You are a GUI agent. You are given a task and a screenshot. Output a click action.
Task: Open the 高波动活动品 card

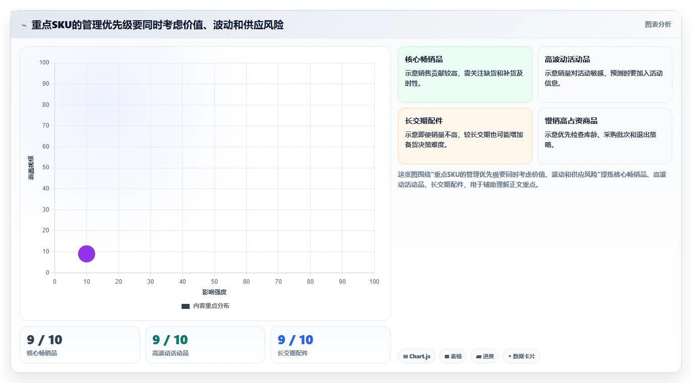tap(605, 75)
